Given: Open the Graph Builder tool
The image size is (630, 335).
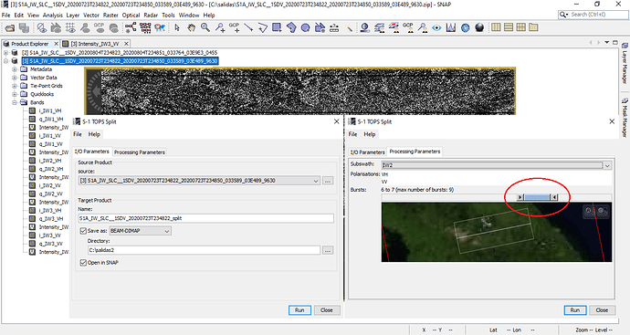Looking at the screenshot, I should [x=131, y=27].
